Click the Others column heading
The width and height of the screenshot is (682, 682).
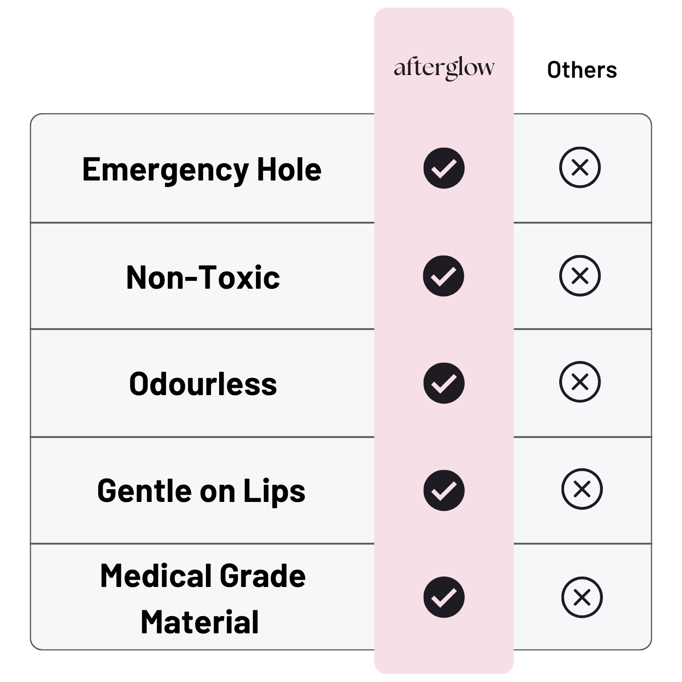582,70
